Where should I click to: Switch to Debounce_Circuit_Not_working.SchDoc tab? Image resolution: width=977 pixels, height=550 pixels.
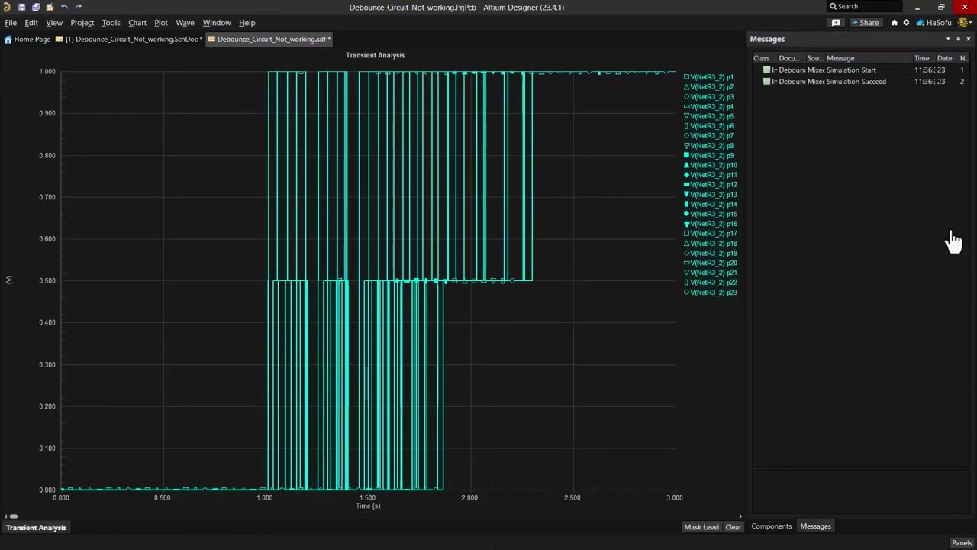(128, 39)
